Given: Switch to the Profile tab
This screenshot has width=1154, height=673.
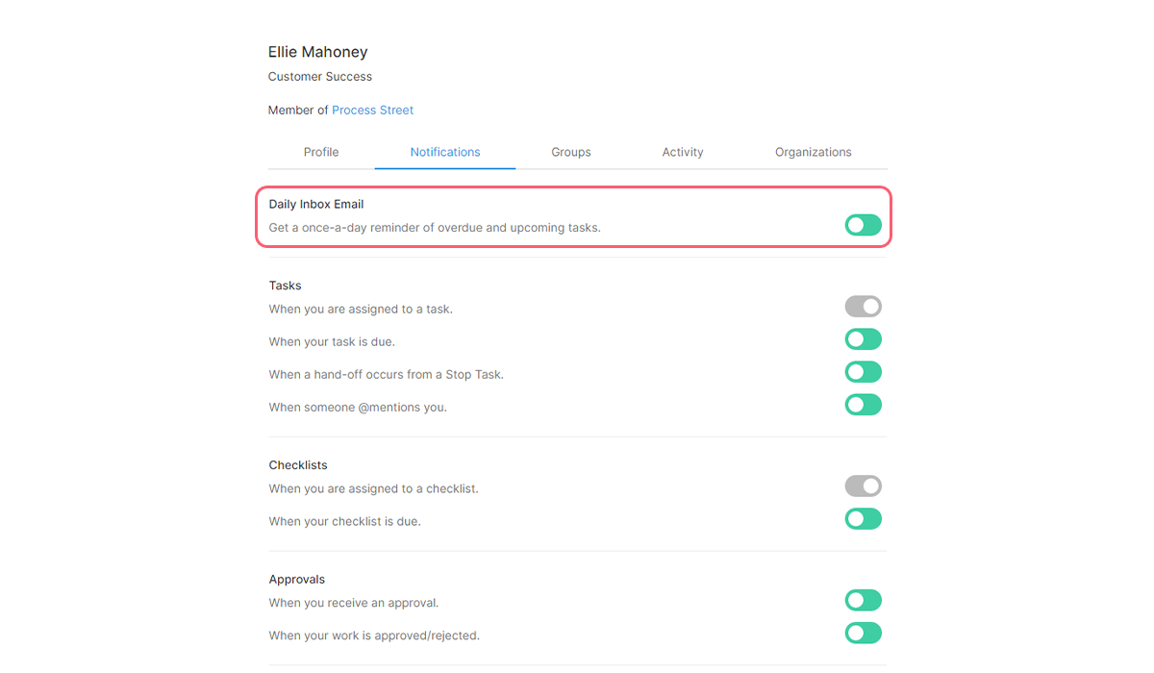Looking at the screenshot, I should [x=321, y=152].
